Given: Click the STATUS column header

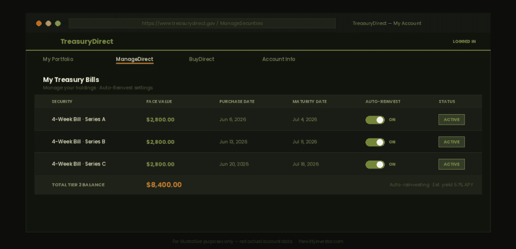Looking at the screenshot, I should (x=447, y=102).
